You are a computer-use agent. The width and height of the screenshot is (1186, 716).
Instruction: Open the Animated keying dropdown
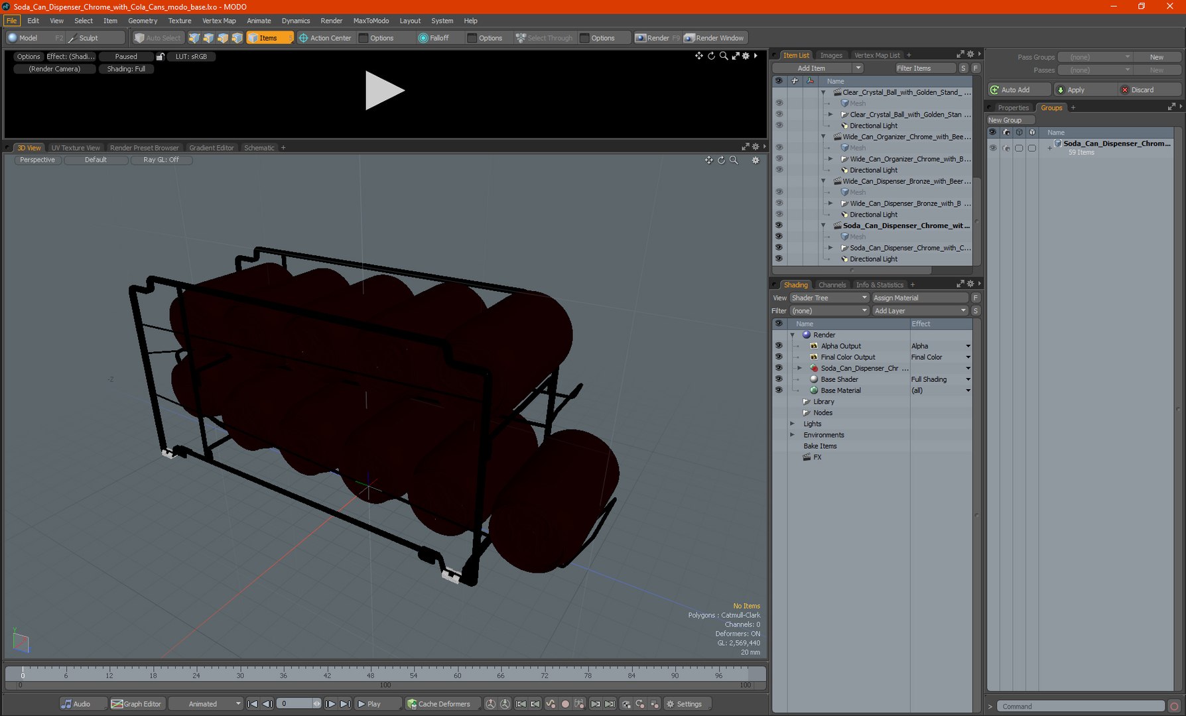click(x=206, y=703)
